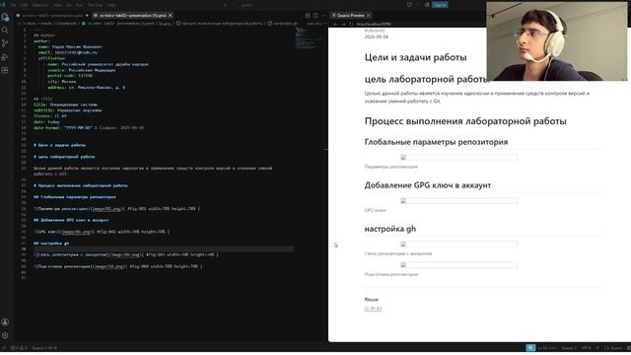
Task: Go forward in Quarto Preview browser
Action: (x=343, y=24)
